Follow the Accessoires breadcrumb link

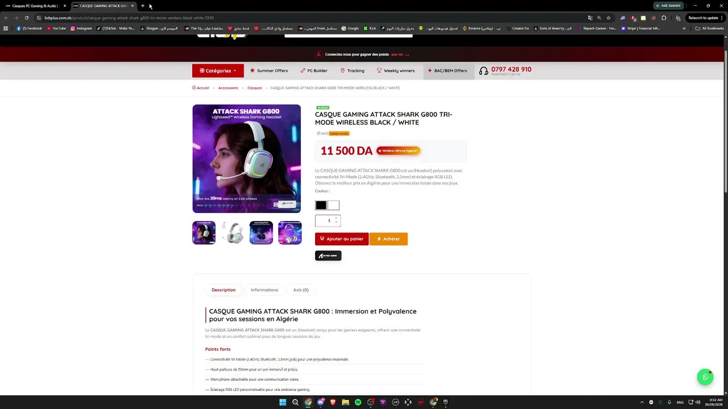tap(228, 88)
